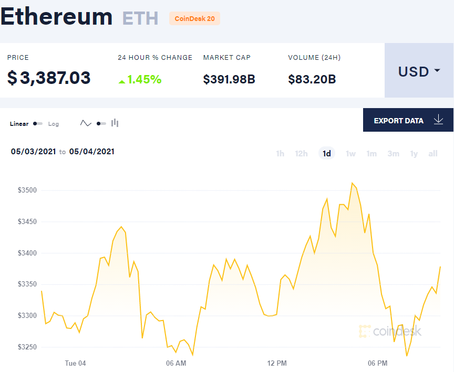Click the Export Data button
The image size is (454, 372).
tap(399, 120)
